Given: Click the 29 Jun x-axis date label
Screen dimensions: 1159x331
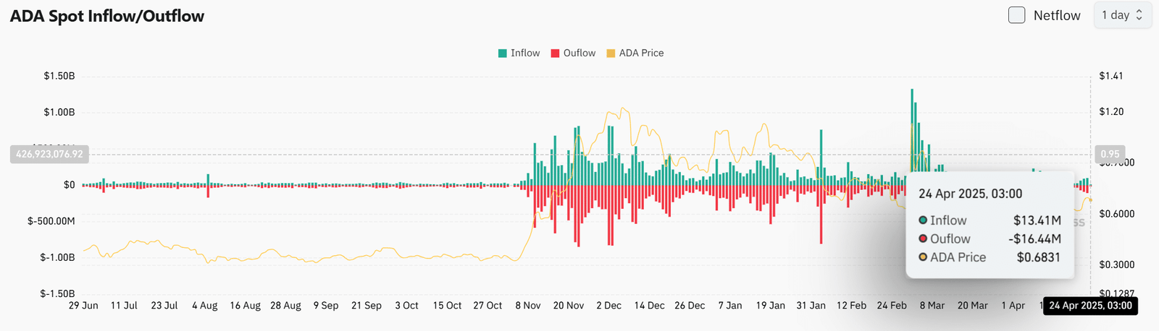Looking at the screenshot, I should (83, 306).
